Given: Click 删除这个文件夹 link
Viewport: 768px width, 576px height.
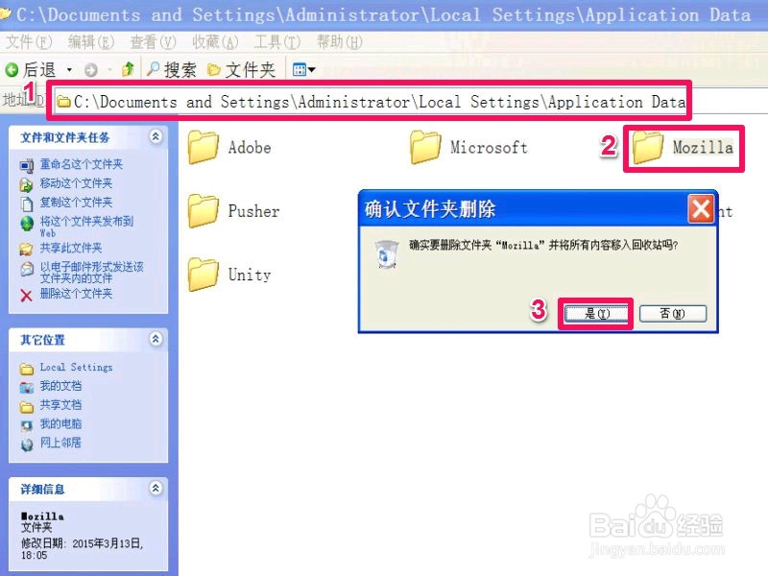Looking at the screenshot, I should click(76, 294).
